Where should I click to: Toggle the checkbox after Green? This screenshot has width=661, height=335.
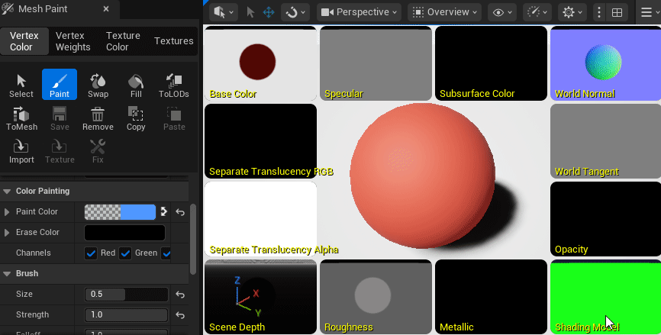click(x=166, y=253)
